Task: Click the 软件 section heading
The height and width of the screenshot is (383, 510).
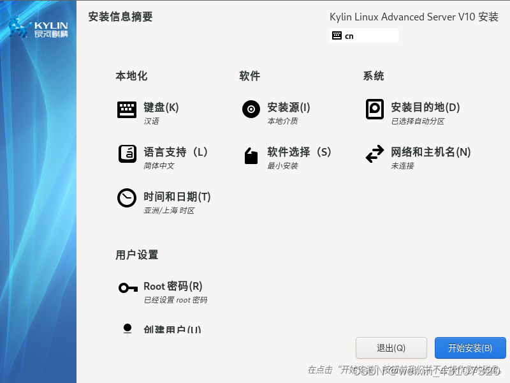Action: [x=249, y=76]
